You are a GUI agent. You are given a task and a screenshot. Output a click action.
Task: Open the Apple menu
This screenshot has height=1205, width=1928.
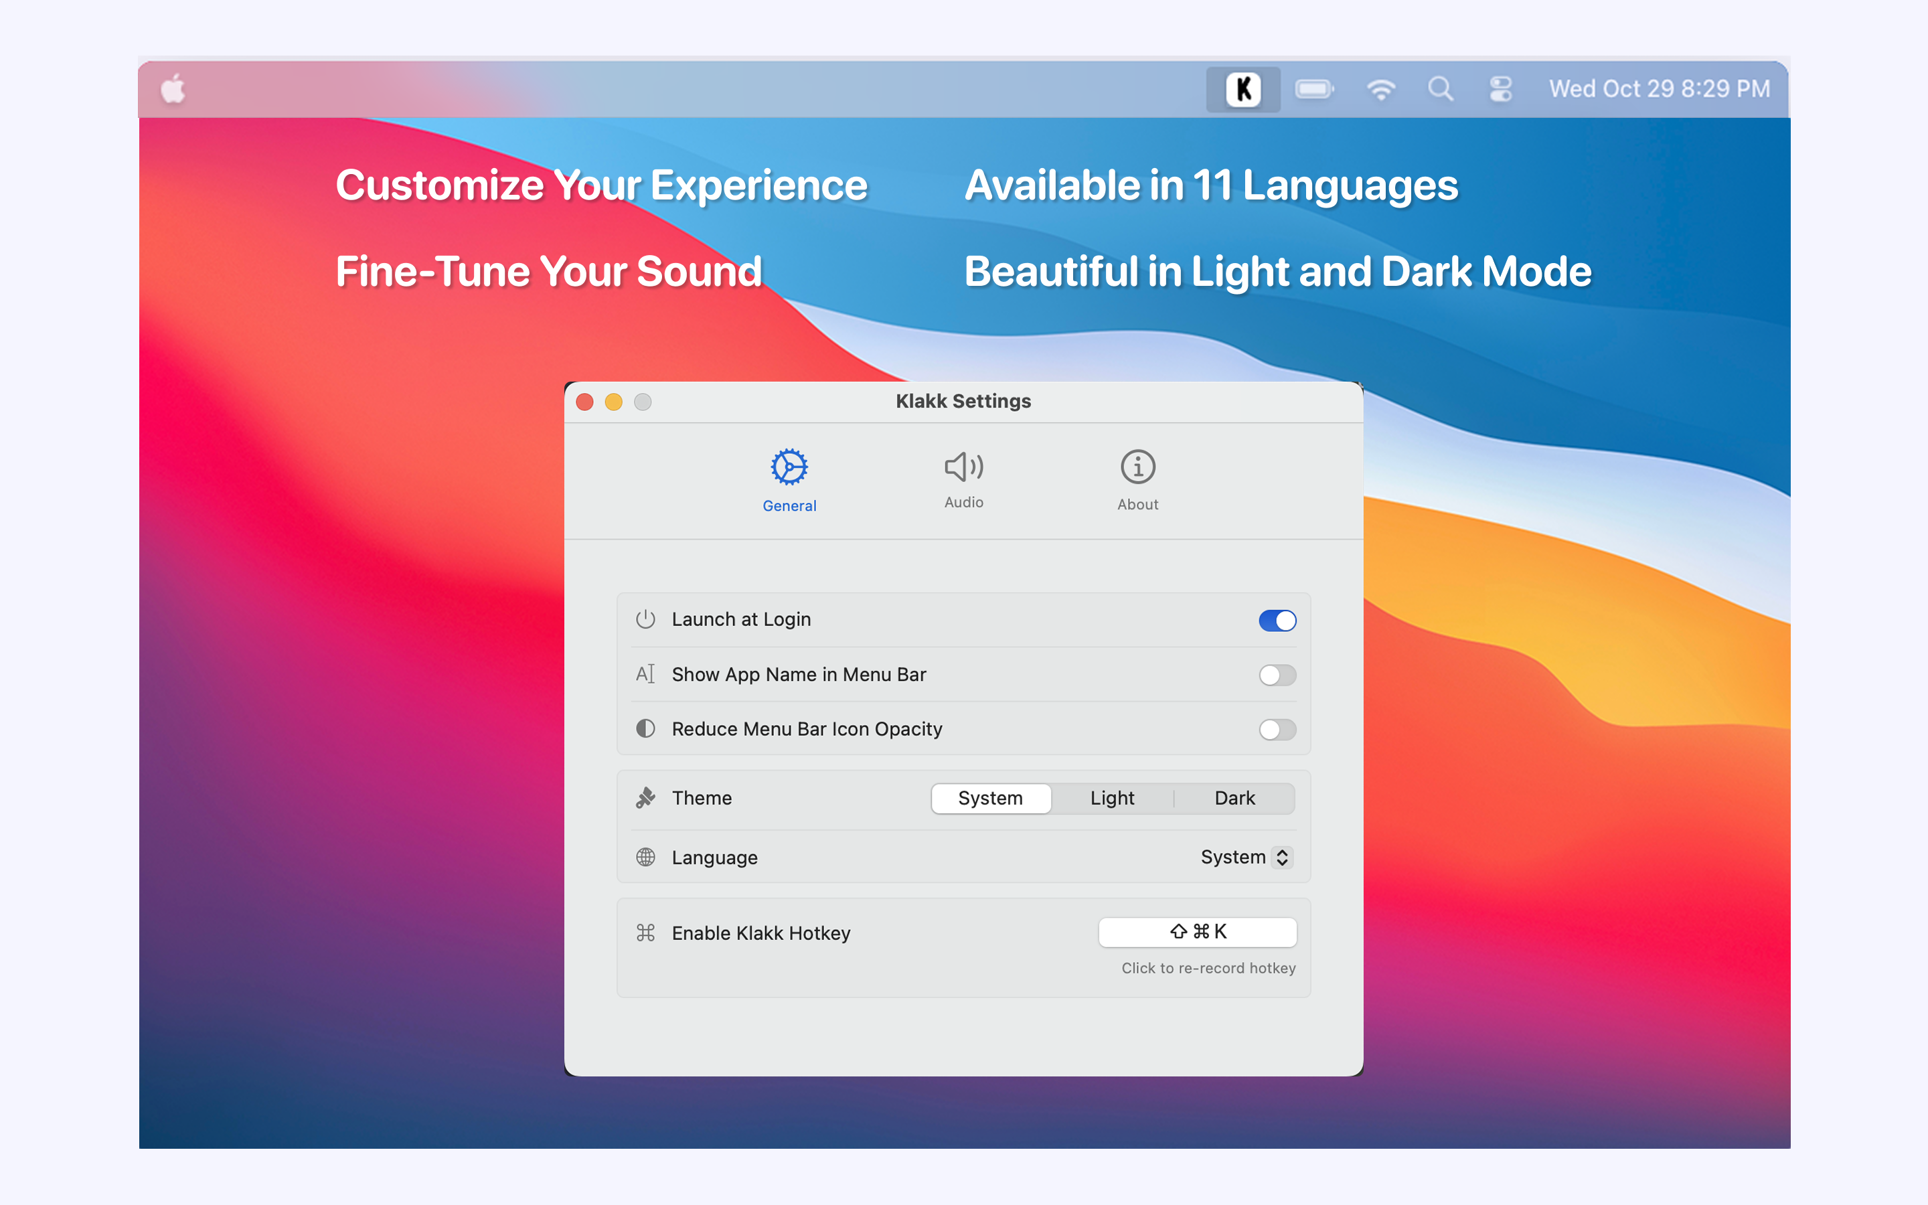point(173,89)
